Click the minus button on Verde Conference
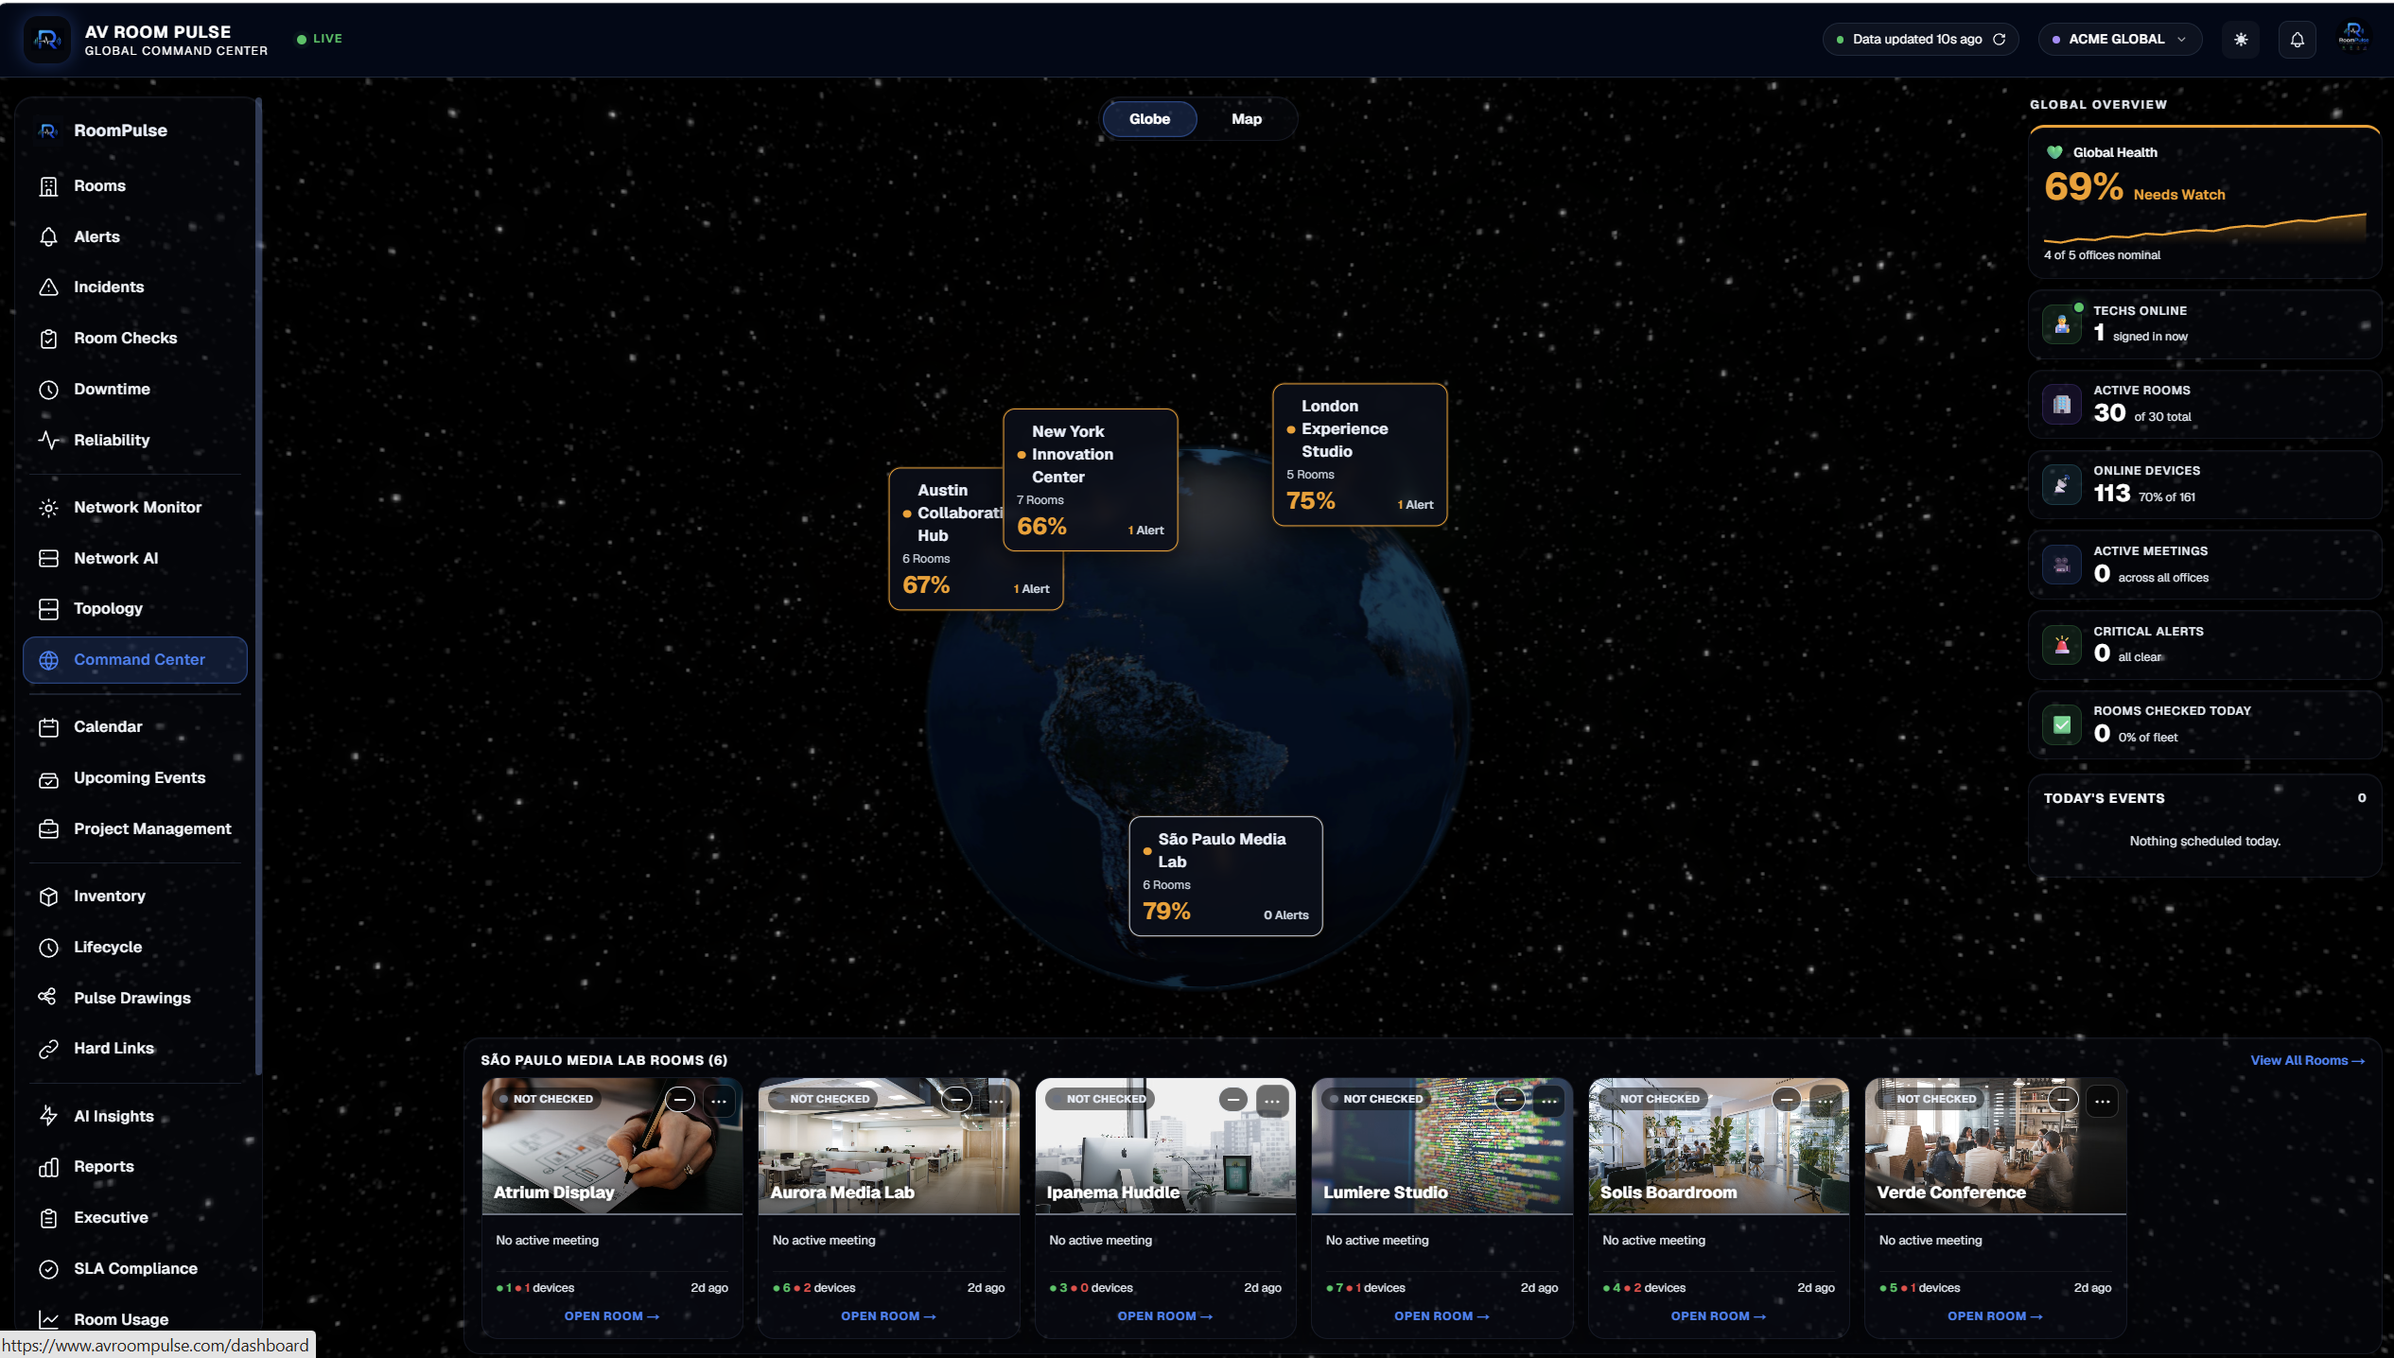The image size is (2394, 1358). [2063, 1100]
